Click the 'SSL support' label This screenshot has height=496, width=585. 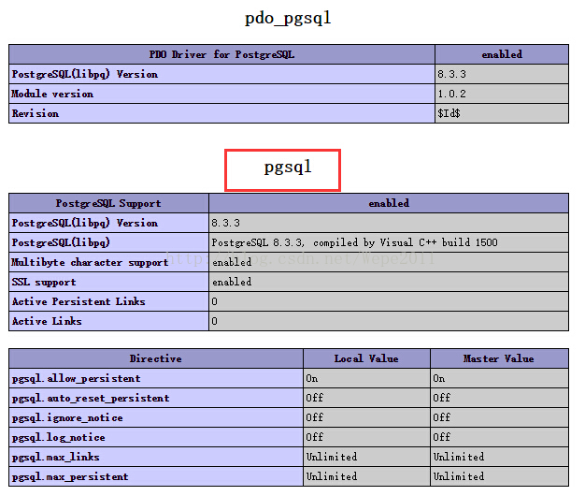44,283
